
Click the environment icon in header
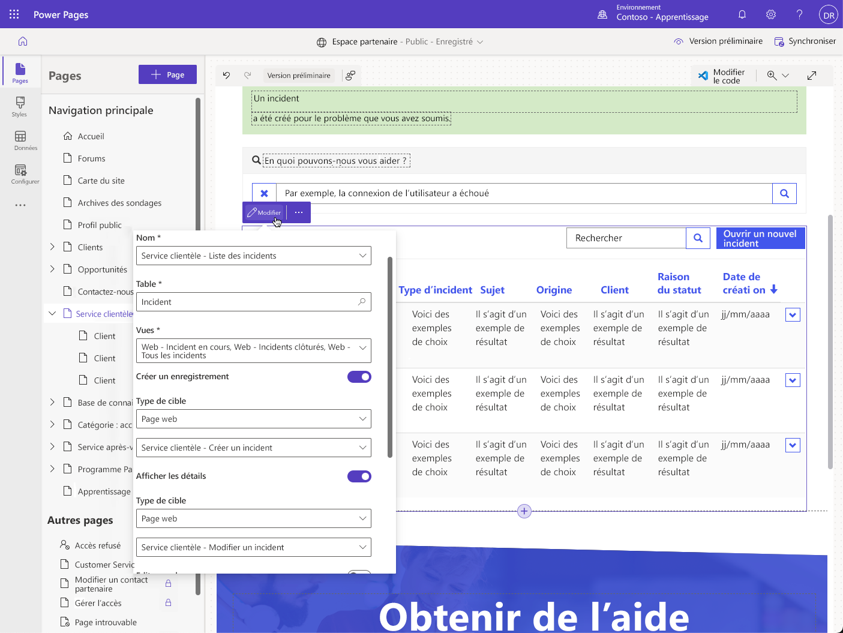602,14
